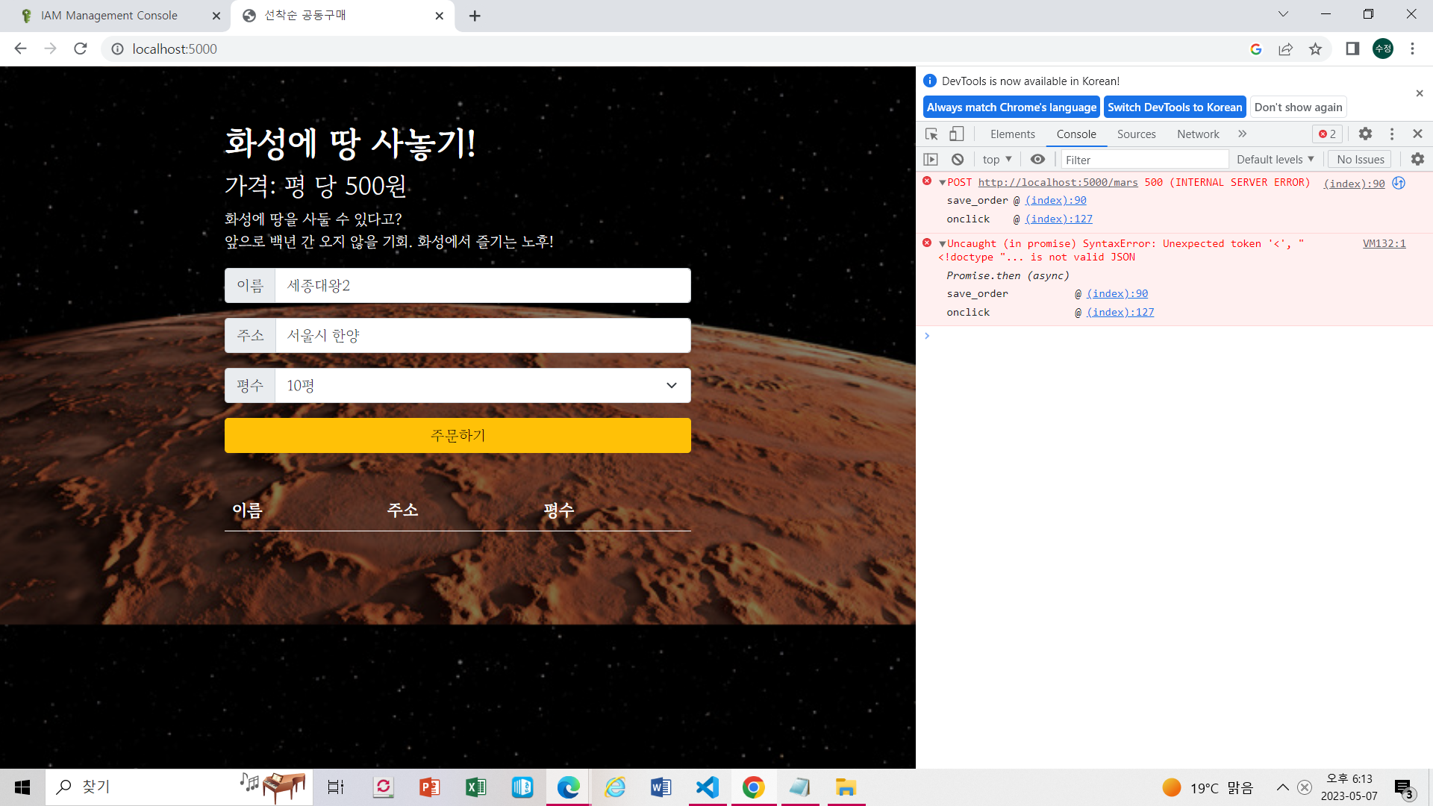Open the Windows Start menu

(22, 787)
